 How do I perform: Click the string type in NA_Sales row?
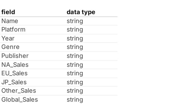pyautogui.click(x=75, y=65)
